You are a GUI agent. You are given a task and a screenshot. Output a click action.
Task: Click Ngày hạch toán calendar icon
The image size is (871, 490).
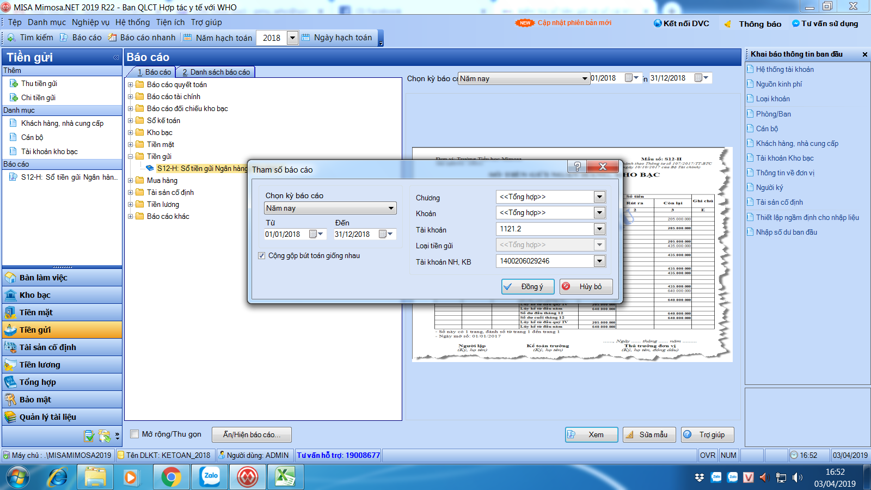point(306,38)
